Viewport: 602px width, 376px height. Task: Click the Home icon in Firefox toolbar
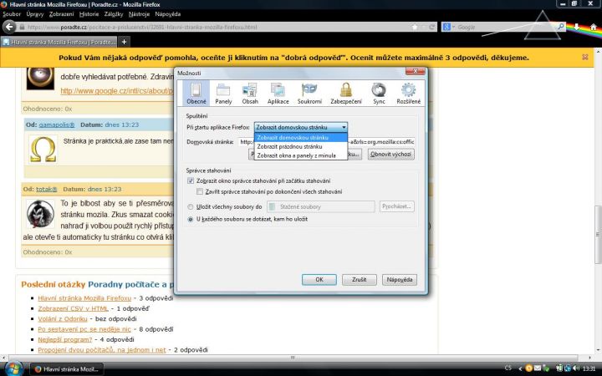(x=594, y=27)
